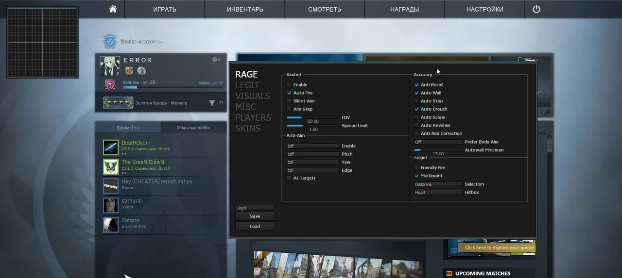Click the trophy icon next to 71
The width and height of the screenshot is (622, 278).
point(212,103)
